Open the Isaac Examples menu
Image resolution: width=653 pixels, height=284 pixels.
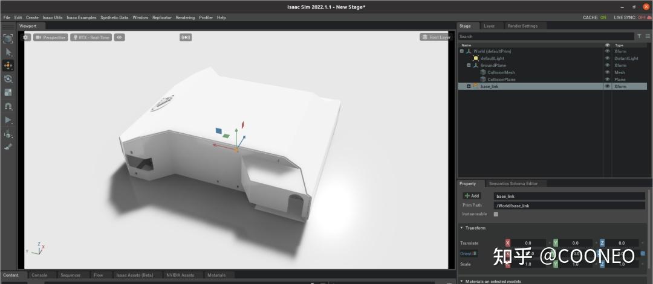click(x=81, y=17)
